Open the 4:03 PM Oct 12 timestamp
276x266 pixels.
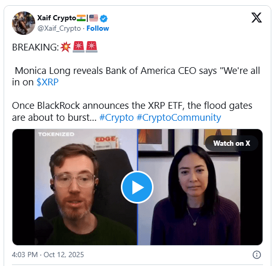coord(48,255)
